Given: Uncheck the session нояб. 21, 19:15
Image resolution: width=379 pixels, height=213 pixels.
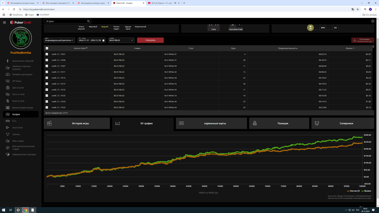Looking at the screenshot, I should [x=47, y=84].
